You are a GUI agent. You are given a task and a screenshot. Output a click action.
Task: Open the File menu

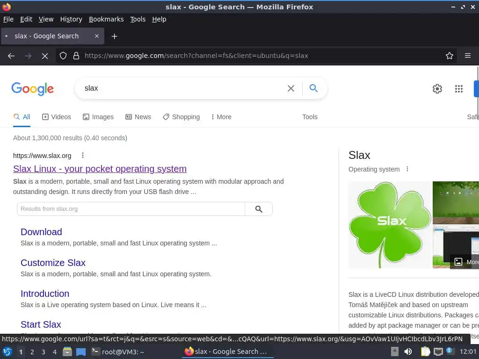8,19
